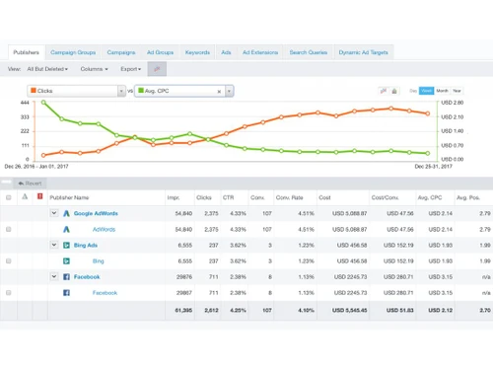This screenshot has height=370, width=493.
Task: Open the Clicks metric dropdown arrow
Action: 121,91
